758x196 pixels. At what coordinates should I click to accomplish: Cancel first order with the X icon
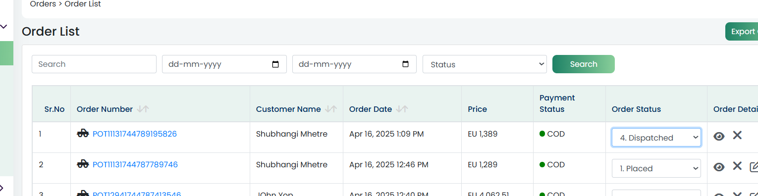tap(737, 135)
